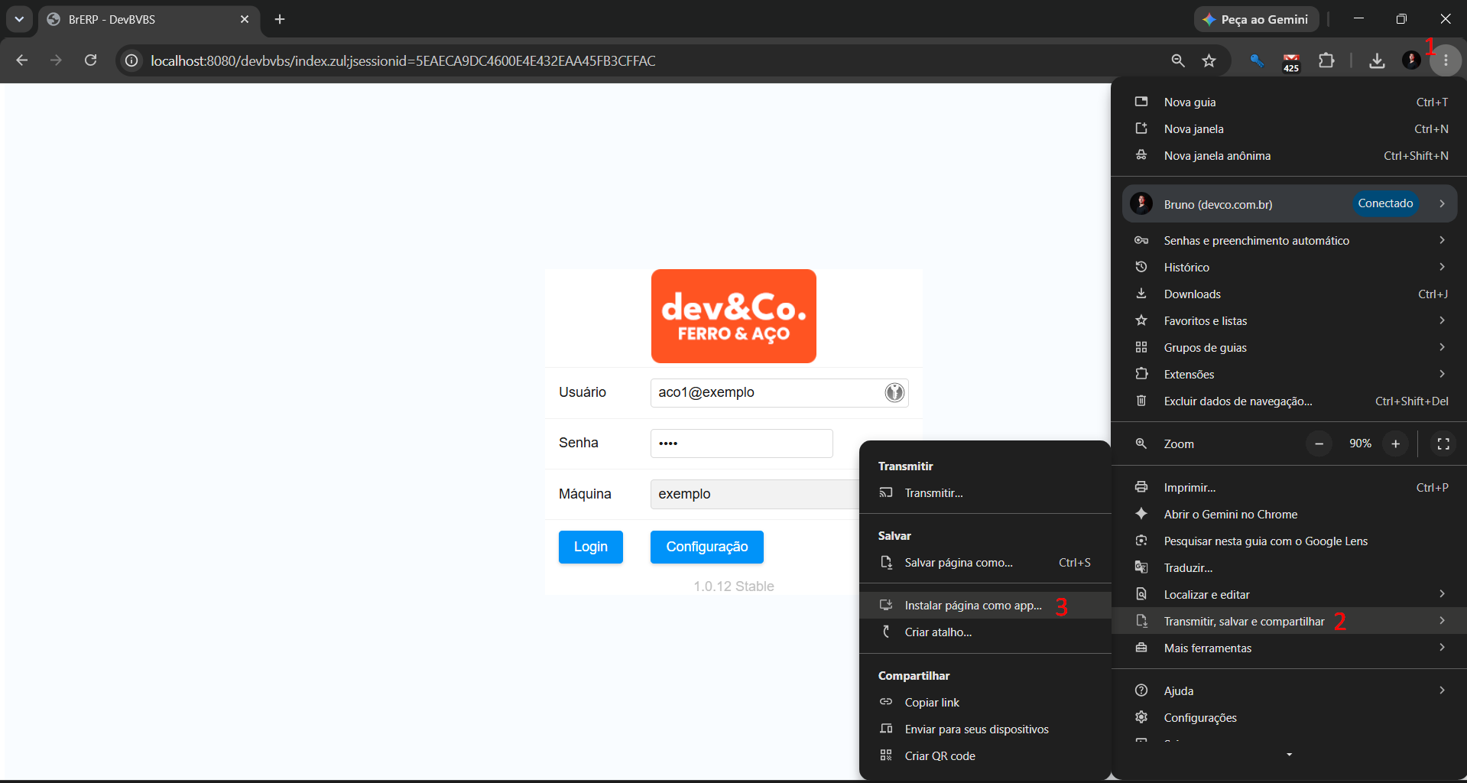Open Nova janela anônima

tap(1290, 156)
